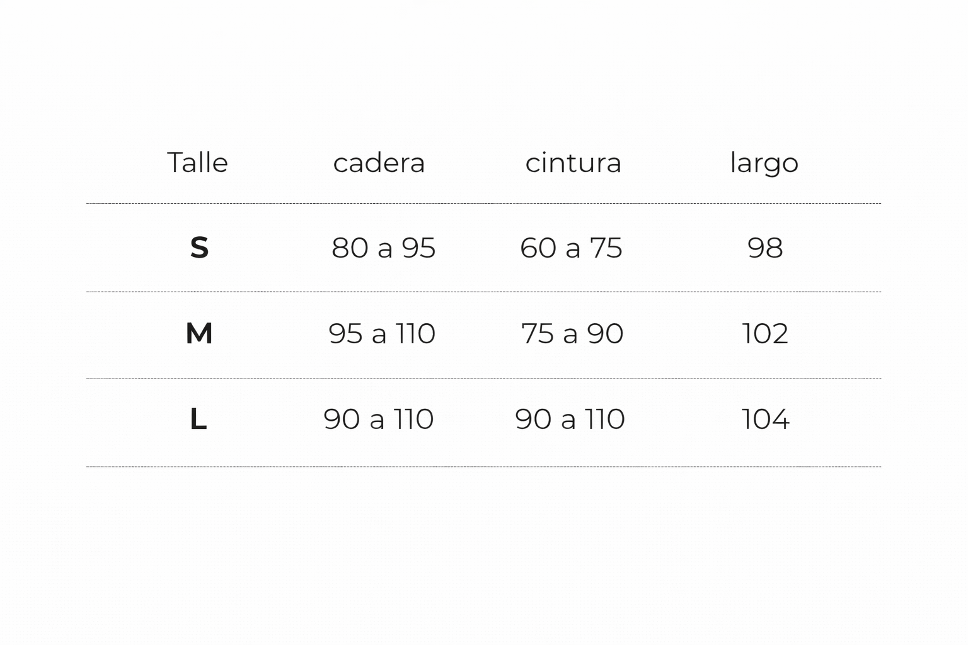
Task: Select the '60 a 75' cintura value
Action: (x=571, y=248)
